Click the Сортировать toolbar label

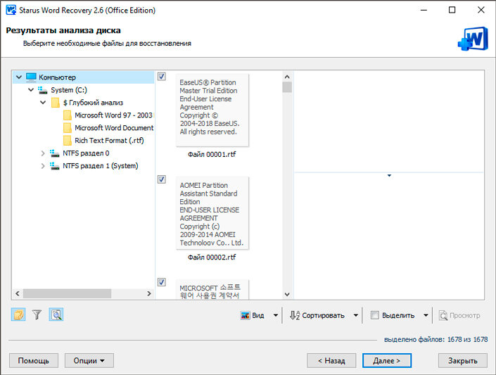click(323, 315)
